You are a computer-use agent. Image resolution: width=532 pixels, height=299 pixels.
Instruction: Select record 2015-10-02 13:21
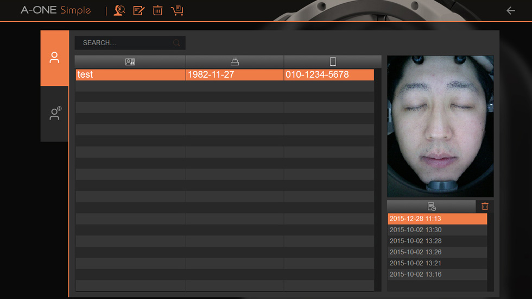click(438, 263)
